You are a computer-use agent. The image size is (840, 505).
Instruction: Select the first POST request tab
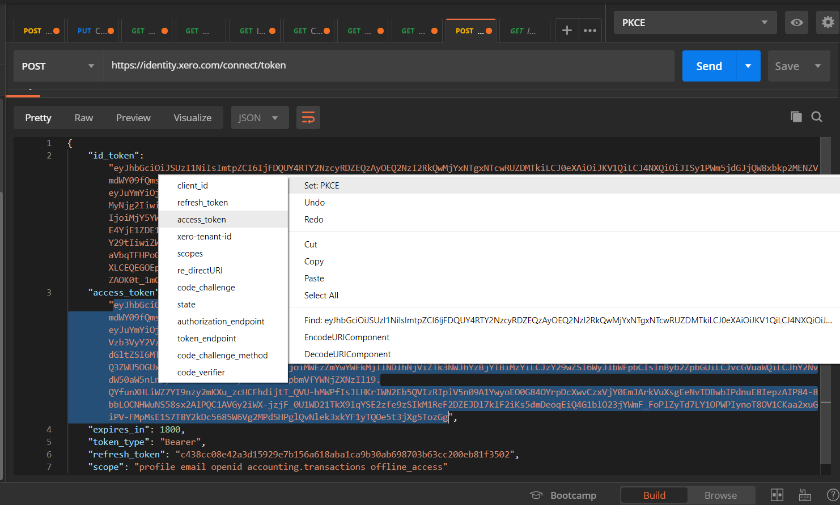(x=41, y=31)
